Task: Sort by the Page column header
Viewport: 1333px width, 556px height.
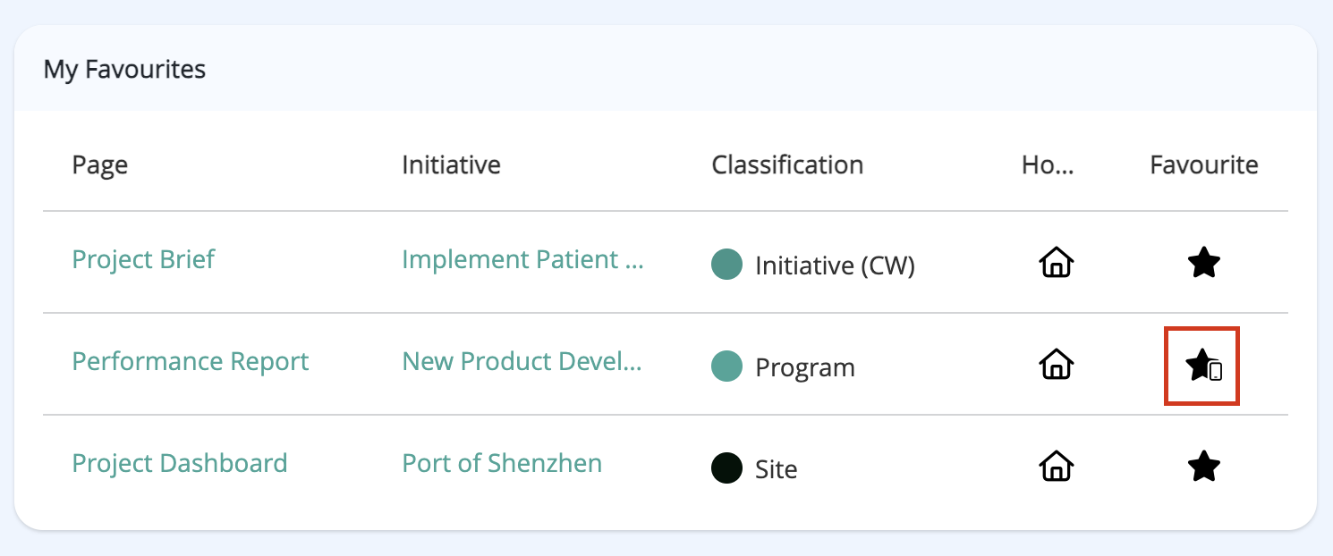Action: point(100,165)
